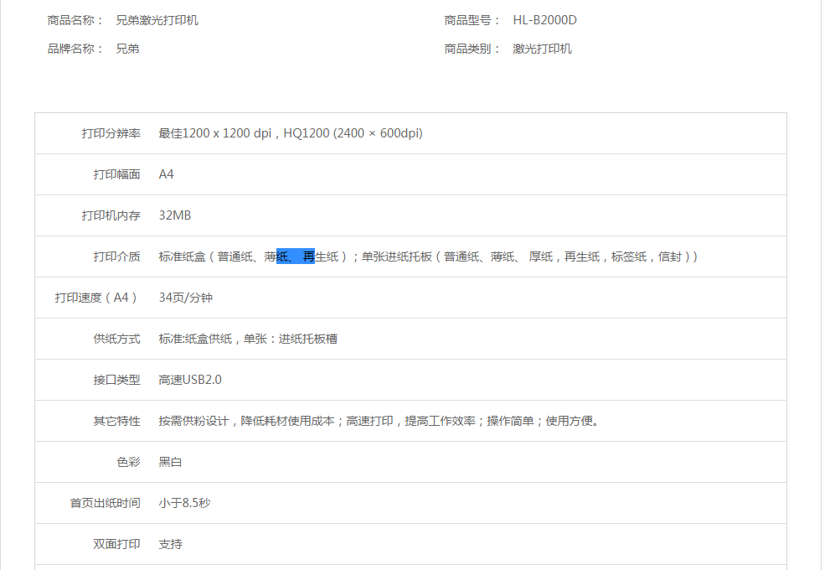Click the 打印幅面 row label
The width and height of the screenshot is (825, 570).
pos(116,175)
